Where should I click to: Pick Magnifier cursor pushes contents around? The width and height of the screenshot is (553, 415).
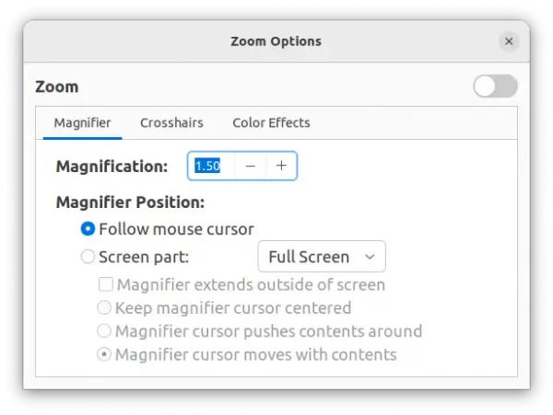point(104,331)
